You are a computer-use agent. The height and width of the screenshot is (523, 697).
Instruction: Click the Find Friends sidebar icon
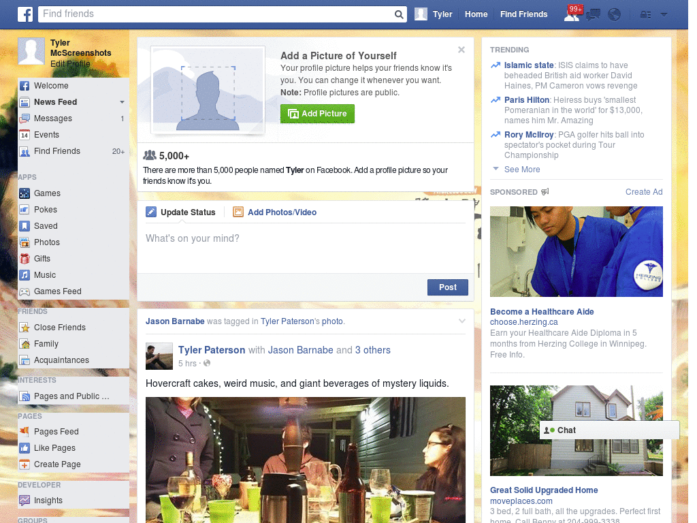pos(25,151)
